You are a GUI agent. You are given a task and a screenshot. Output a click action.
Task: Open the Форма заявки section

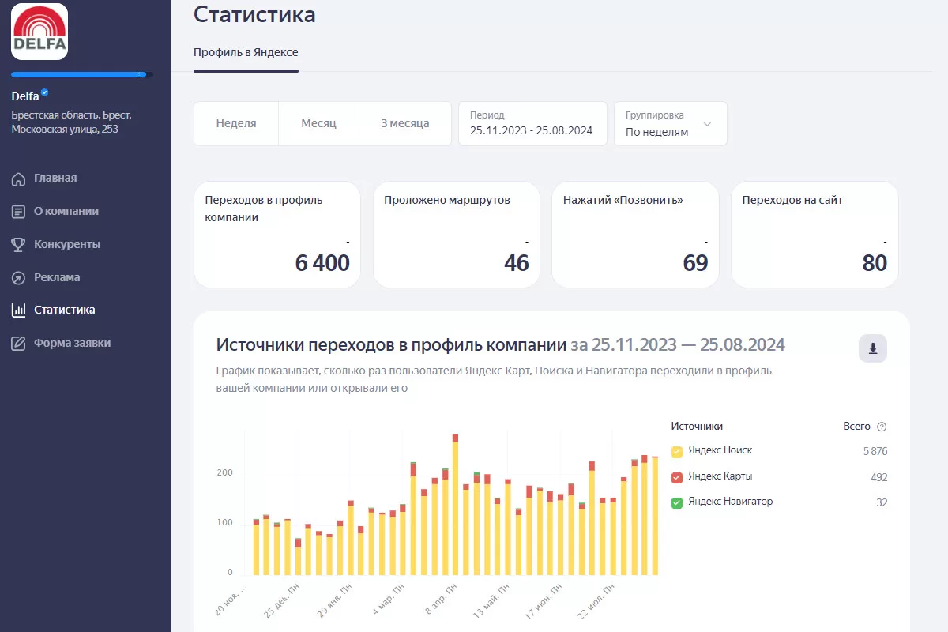coord(73,344)
